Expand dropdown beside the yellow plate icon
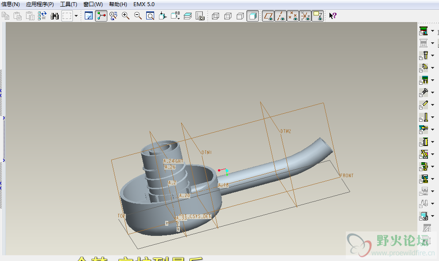Screen dimensions: 439x261 coord(432,142)
